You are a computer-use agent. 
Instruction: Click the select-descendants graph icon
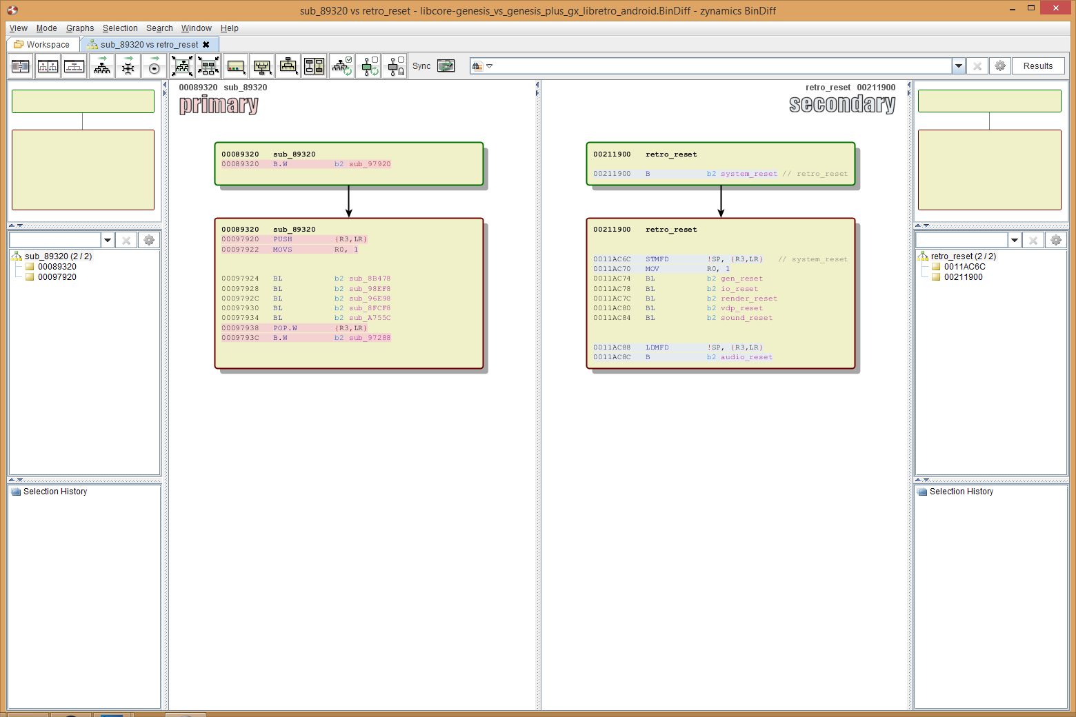262,66
